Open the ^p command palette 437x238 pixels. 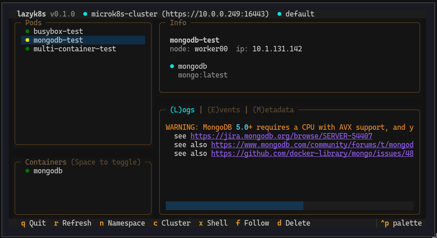click(401, 223)
